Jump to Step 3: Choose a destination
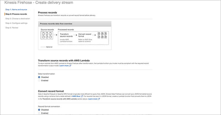The width and height of the screenshot is (221, 115). tap(19, 18)
